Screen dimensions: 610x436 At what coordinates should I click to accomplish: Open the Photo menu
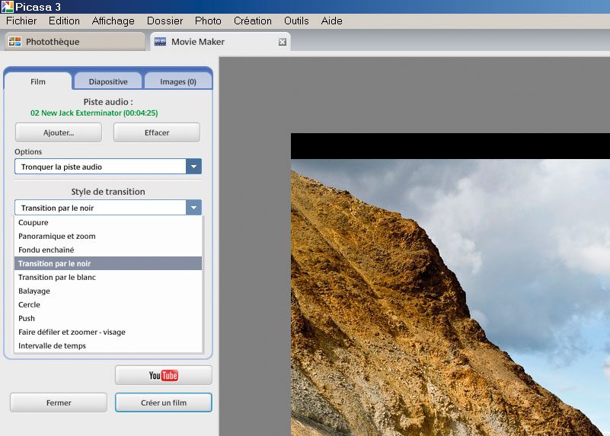(208, 21)
